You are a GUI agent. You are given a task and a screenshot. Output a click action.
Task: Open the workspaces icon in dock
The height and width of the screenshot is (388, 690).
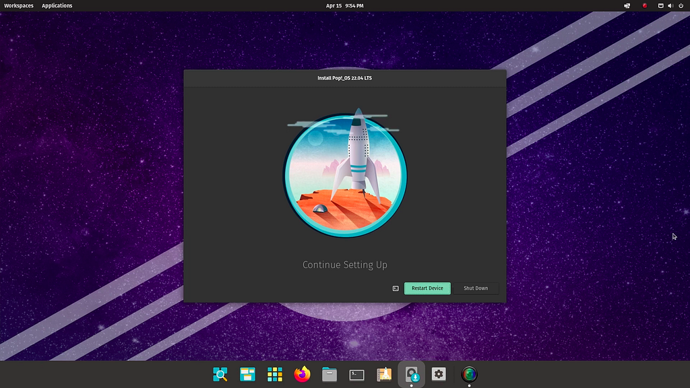pos(247,375)
